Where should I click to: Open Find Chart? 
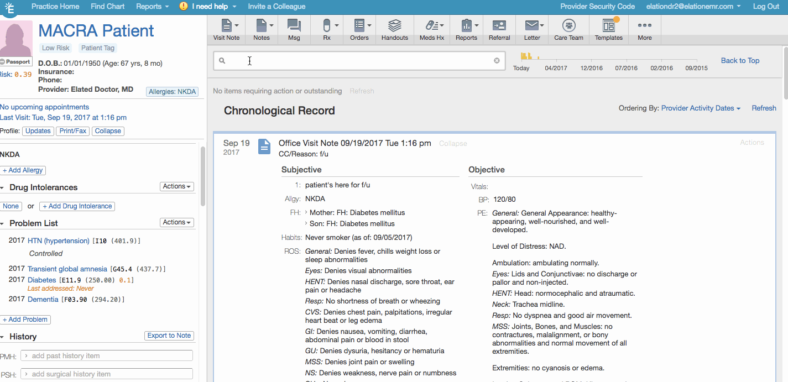click(x=108, y=7)
